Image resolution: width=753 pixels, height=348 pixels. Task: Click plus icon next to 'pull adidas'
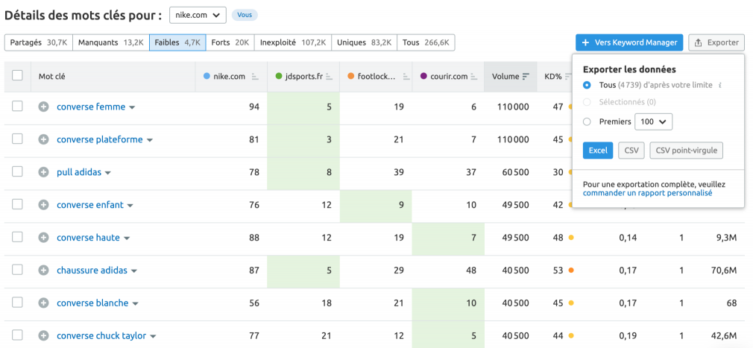pos(44,172)
